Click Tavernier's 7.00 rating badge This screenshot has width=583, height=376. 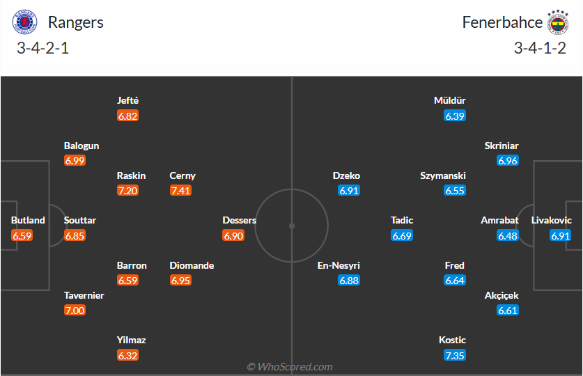click(75, 311)
